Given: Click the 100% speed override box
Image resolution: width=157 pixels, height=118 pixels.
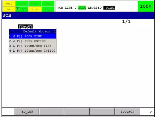Looking at the screenshot, I should coord(146,6).
